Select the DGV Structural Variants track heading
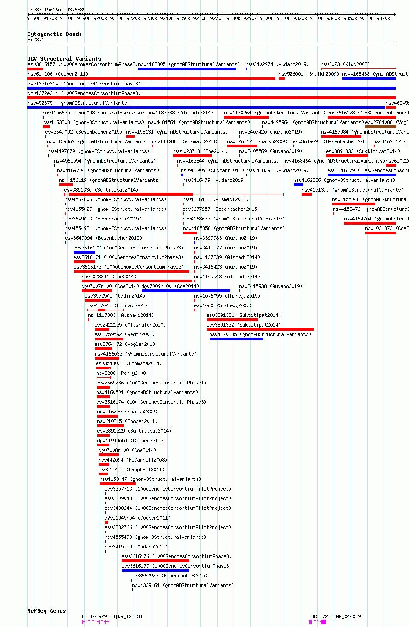Screen dimensions: 409x627 click(x=64, y=59)
